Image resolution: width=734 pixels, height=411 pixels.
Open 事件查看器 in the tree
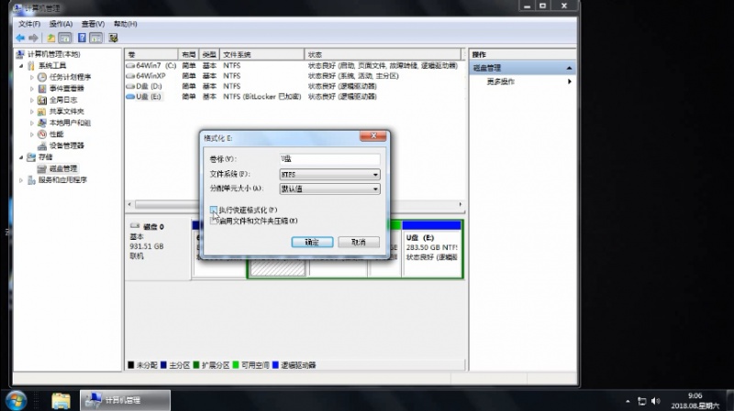(x=66, y=88)
